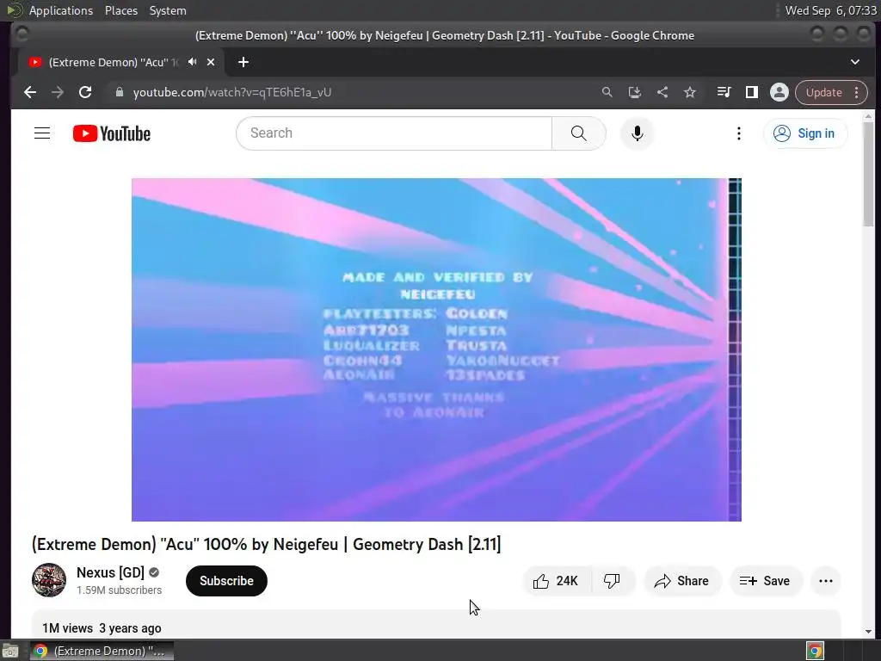Viewport: 881px width, 661px height.
Task: Click the Chrome tray icon at bottom right
Action: click(815, 651)
